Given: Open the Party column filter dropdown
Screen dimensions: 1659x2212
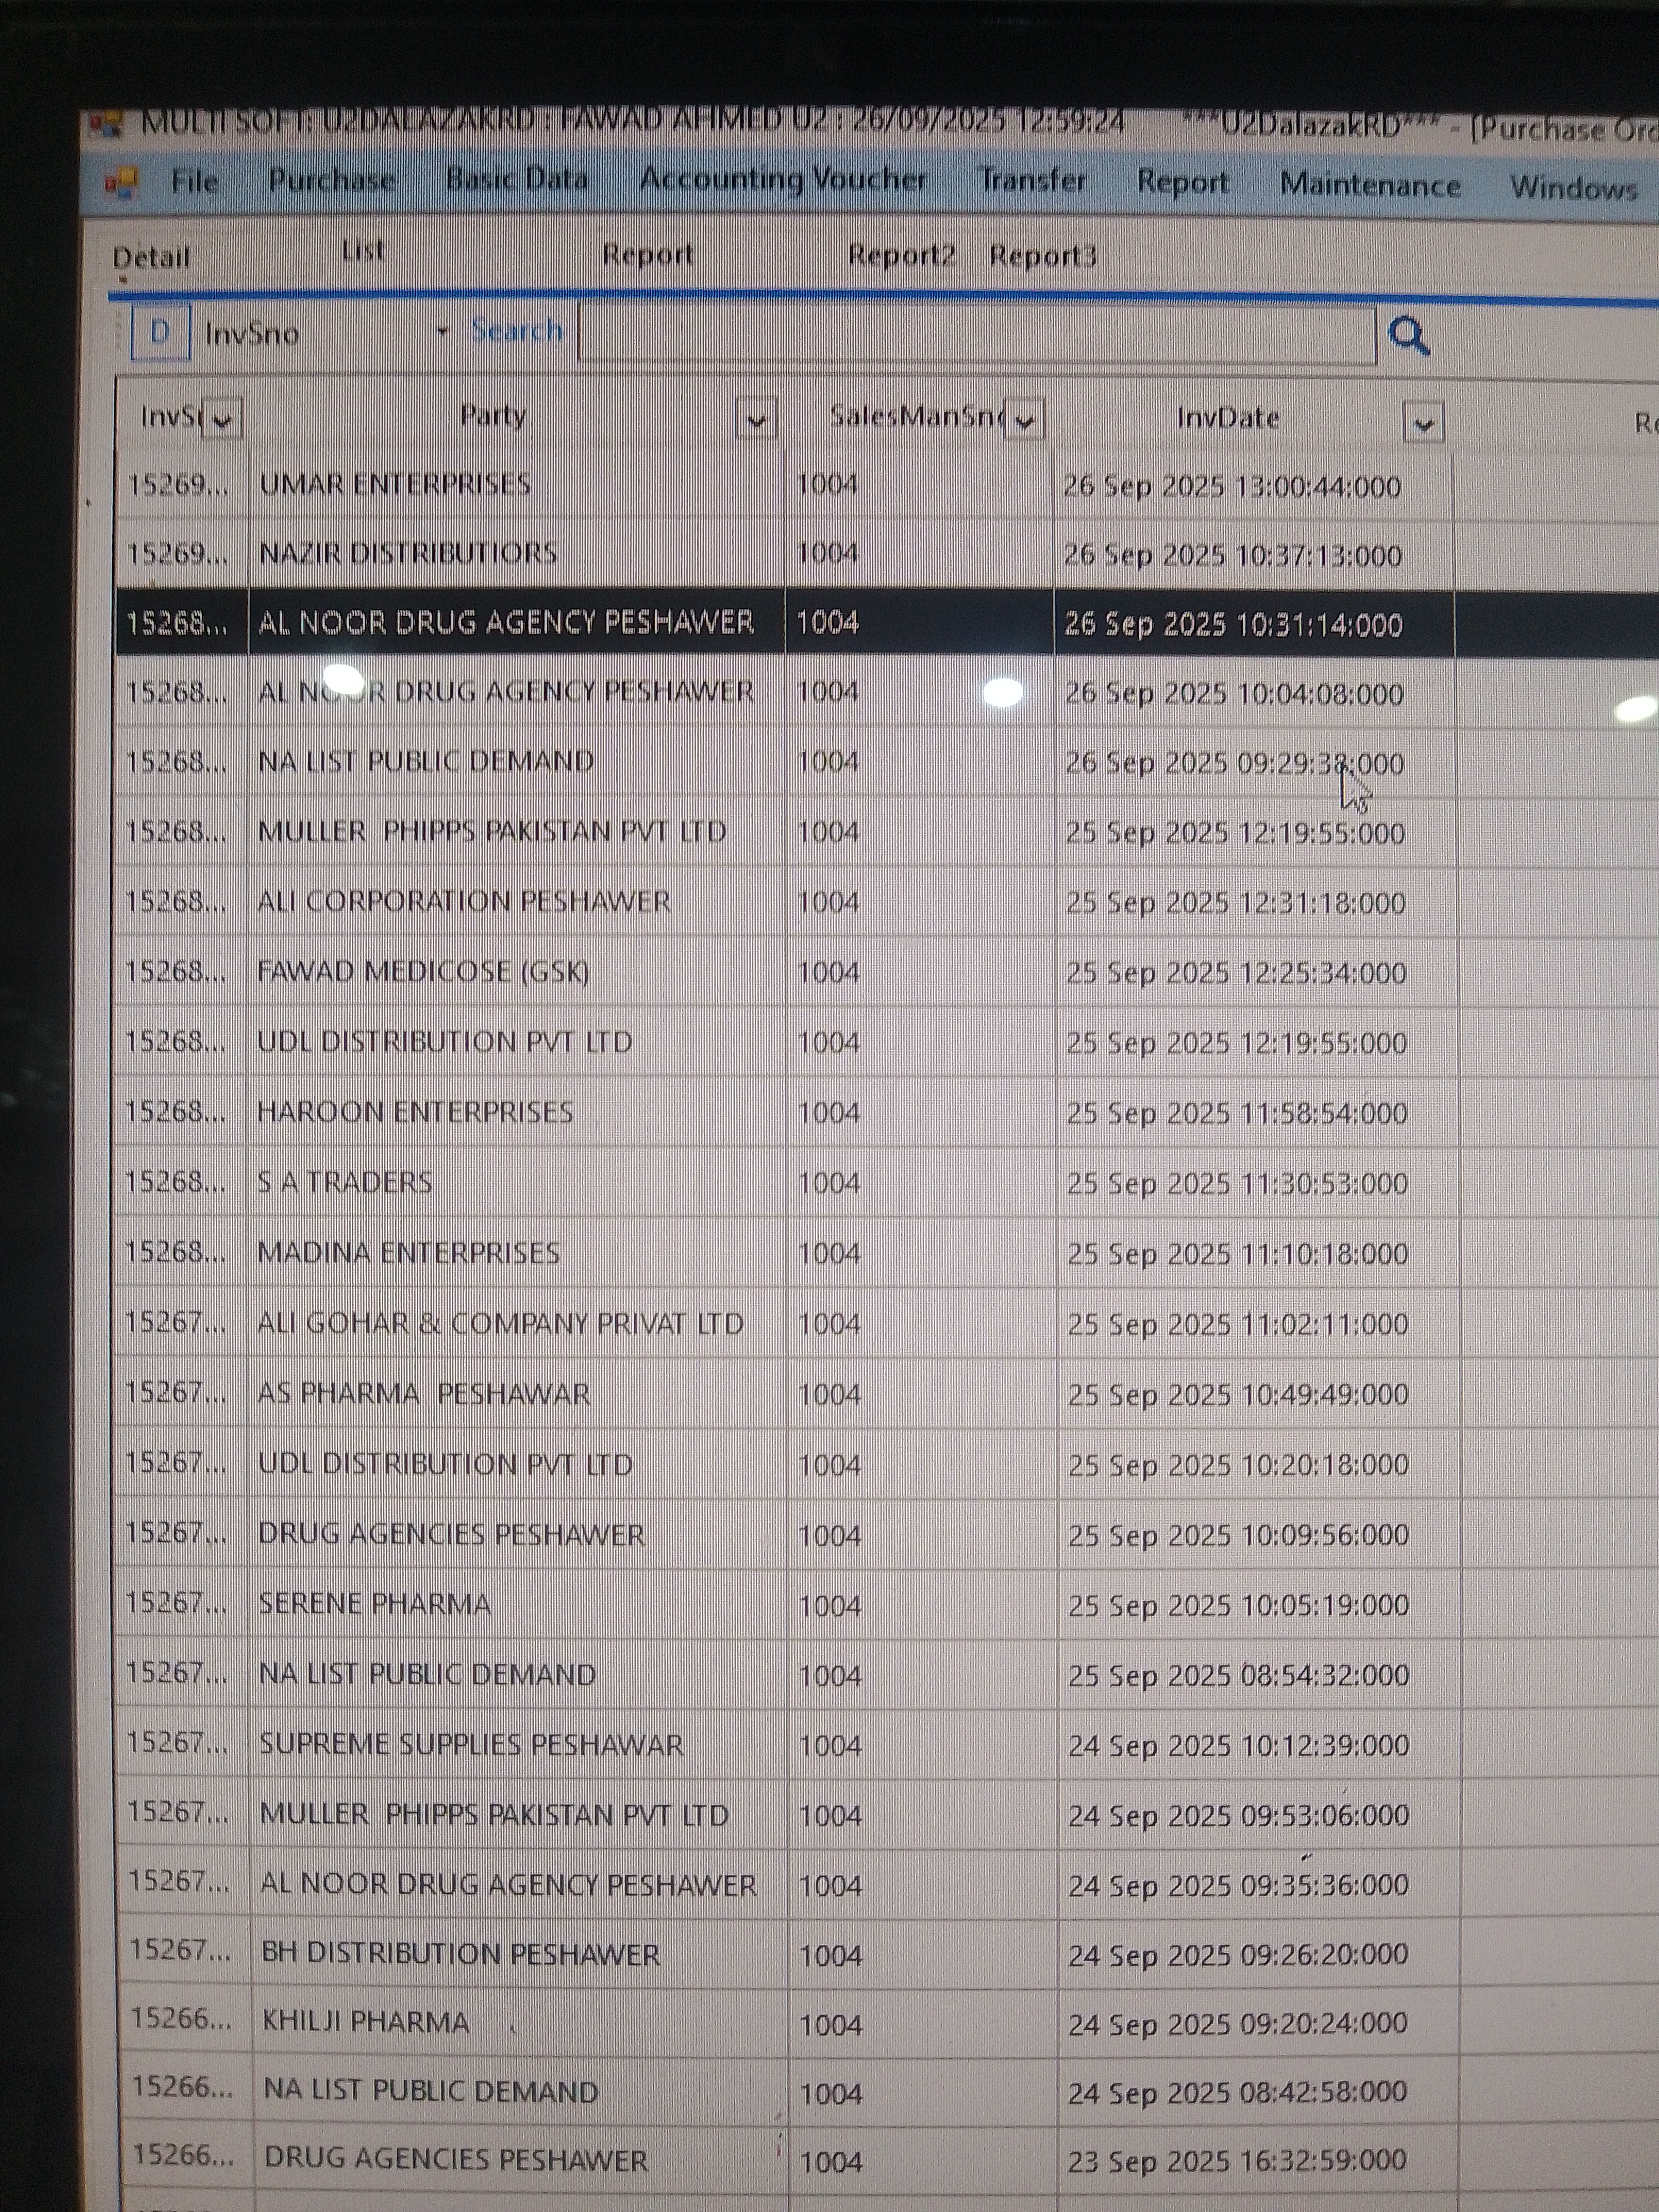Looking at the screenshot, I should (756, 420).
